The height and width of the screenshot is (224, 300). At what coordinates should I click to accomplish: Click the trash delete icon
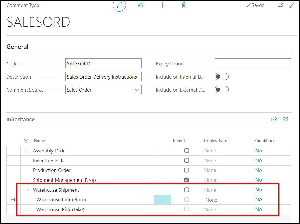click(184, 5)
